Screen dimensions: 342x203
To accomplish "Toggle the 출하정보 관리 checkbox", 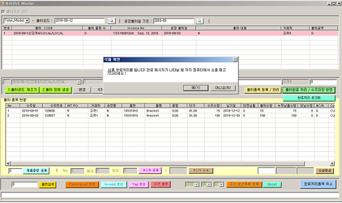I will (x=3, y=11).
